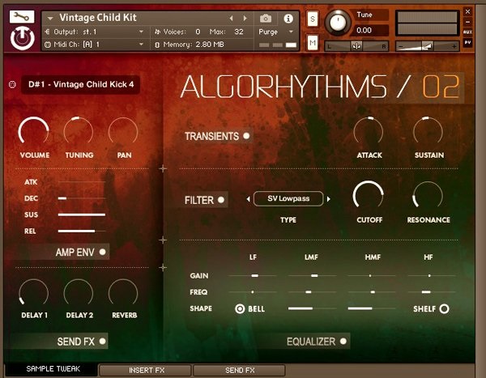The width and height of the screenshot is (486, 378).
Task: Toggle the Transients effect on/off
Action: pos(246,136)
